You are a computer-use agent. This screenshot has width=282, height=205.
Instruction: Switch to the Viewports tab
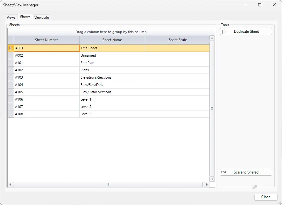point(41,18)
